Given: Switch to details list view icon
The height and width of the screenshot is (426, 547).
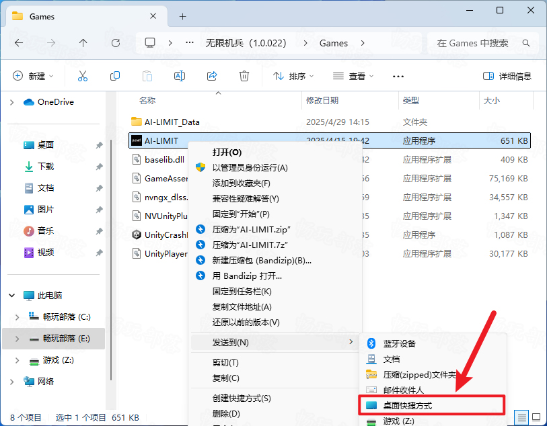Looking at the screenshot, I should click(522, 417).
